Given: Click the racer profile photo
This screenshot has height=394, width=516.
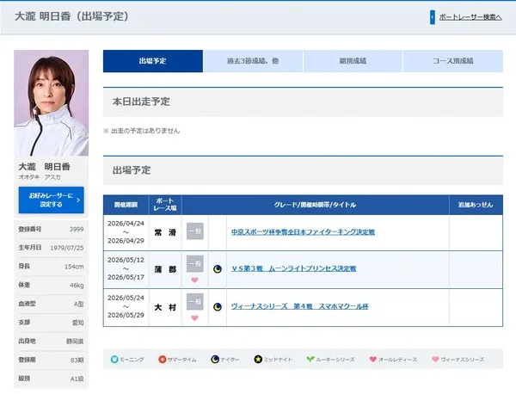Looking at the screenshot, I should [x=52, y=102].
